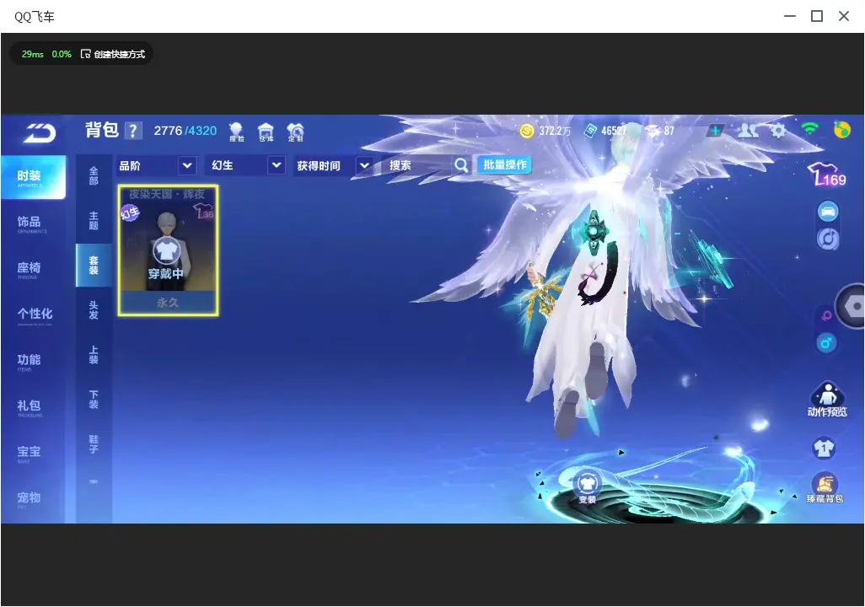Click the 变装 change-outfit icon

pyautogui.click(x=587, y=487)
